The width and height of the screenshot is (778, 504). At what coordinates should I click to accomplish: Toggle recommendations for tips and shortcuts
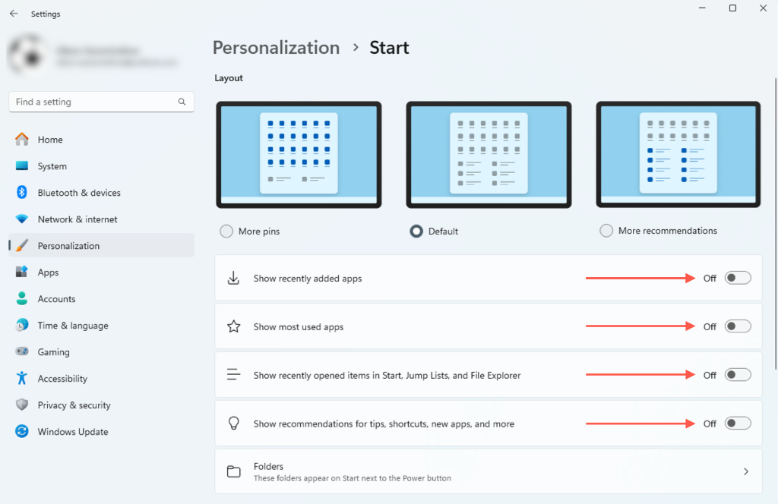(738, 424)
